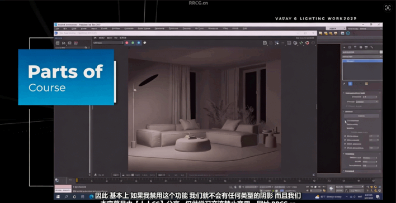Select the region cursor icon in frame buffer toolbar
The width and height of the screenshot is (396, 203).
click(x=277, y=43)
